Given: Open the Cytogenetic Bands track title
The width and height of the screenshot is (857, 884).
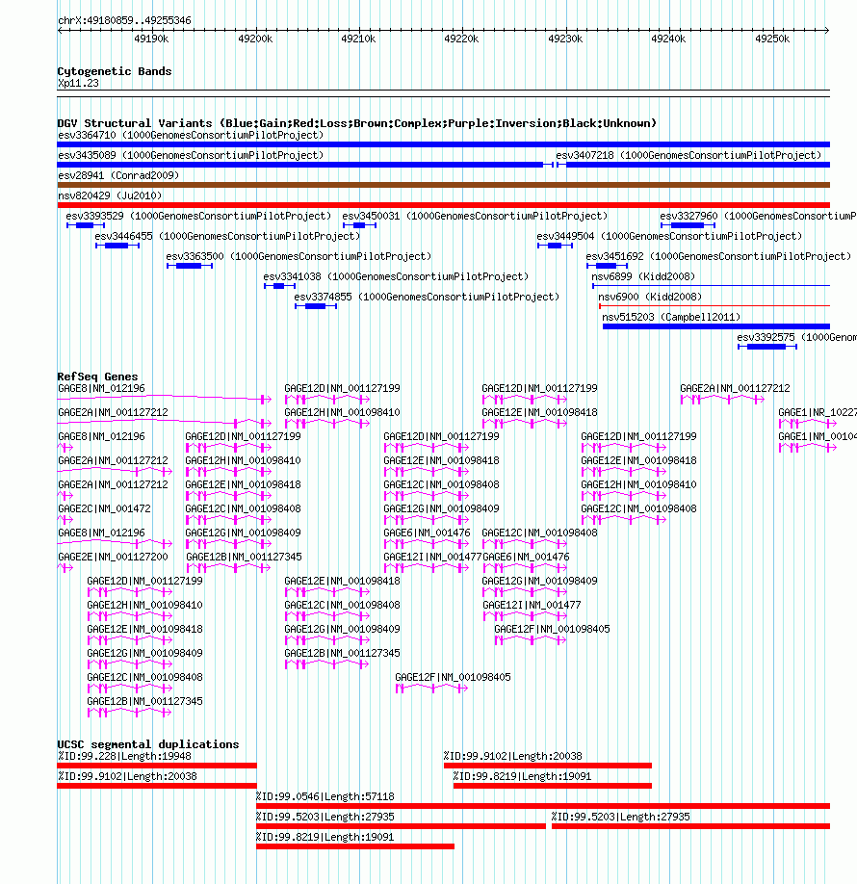Looking at the screenshot, I should tap(115, 71).
